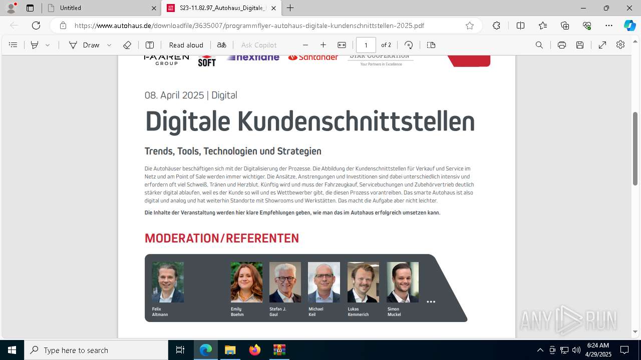This screenshot has height=360, width=641.
Task: Open the PDF table of contents icon
Action: [13, 45]
